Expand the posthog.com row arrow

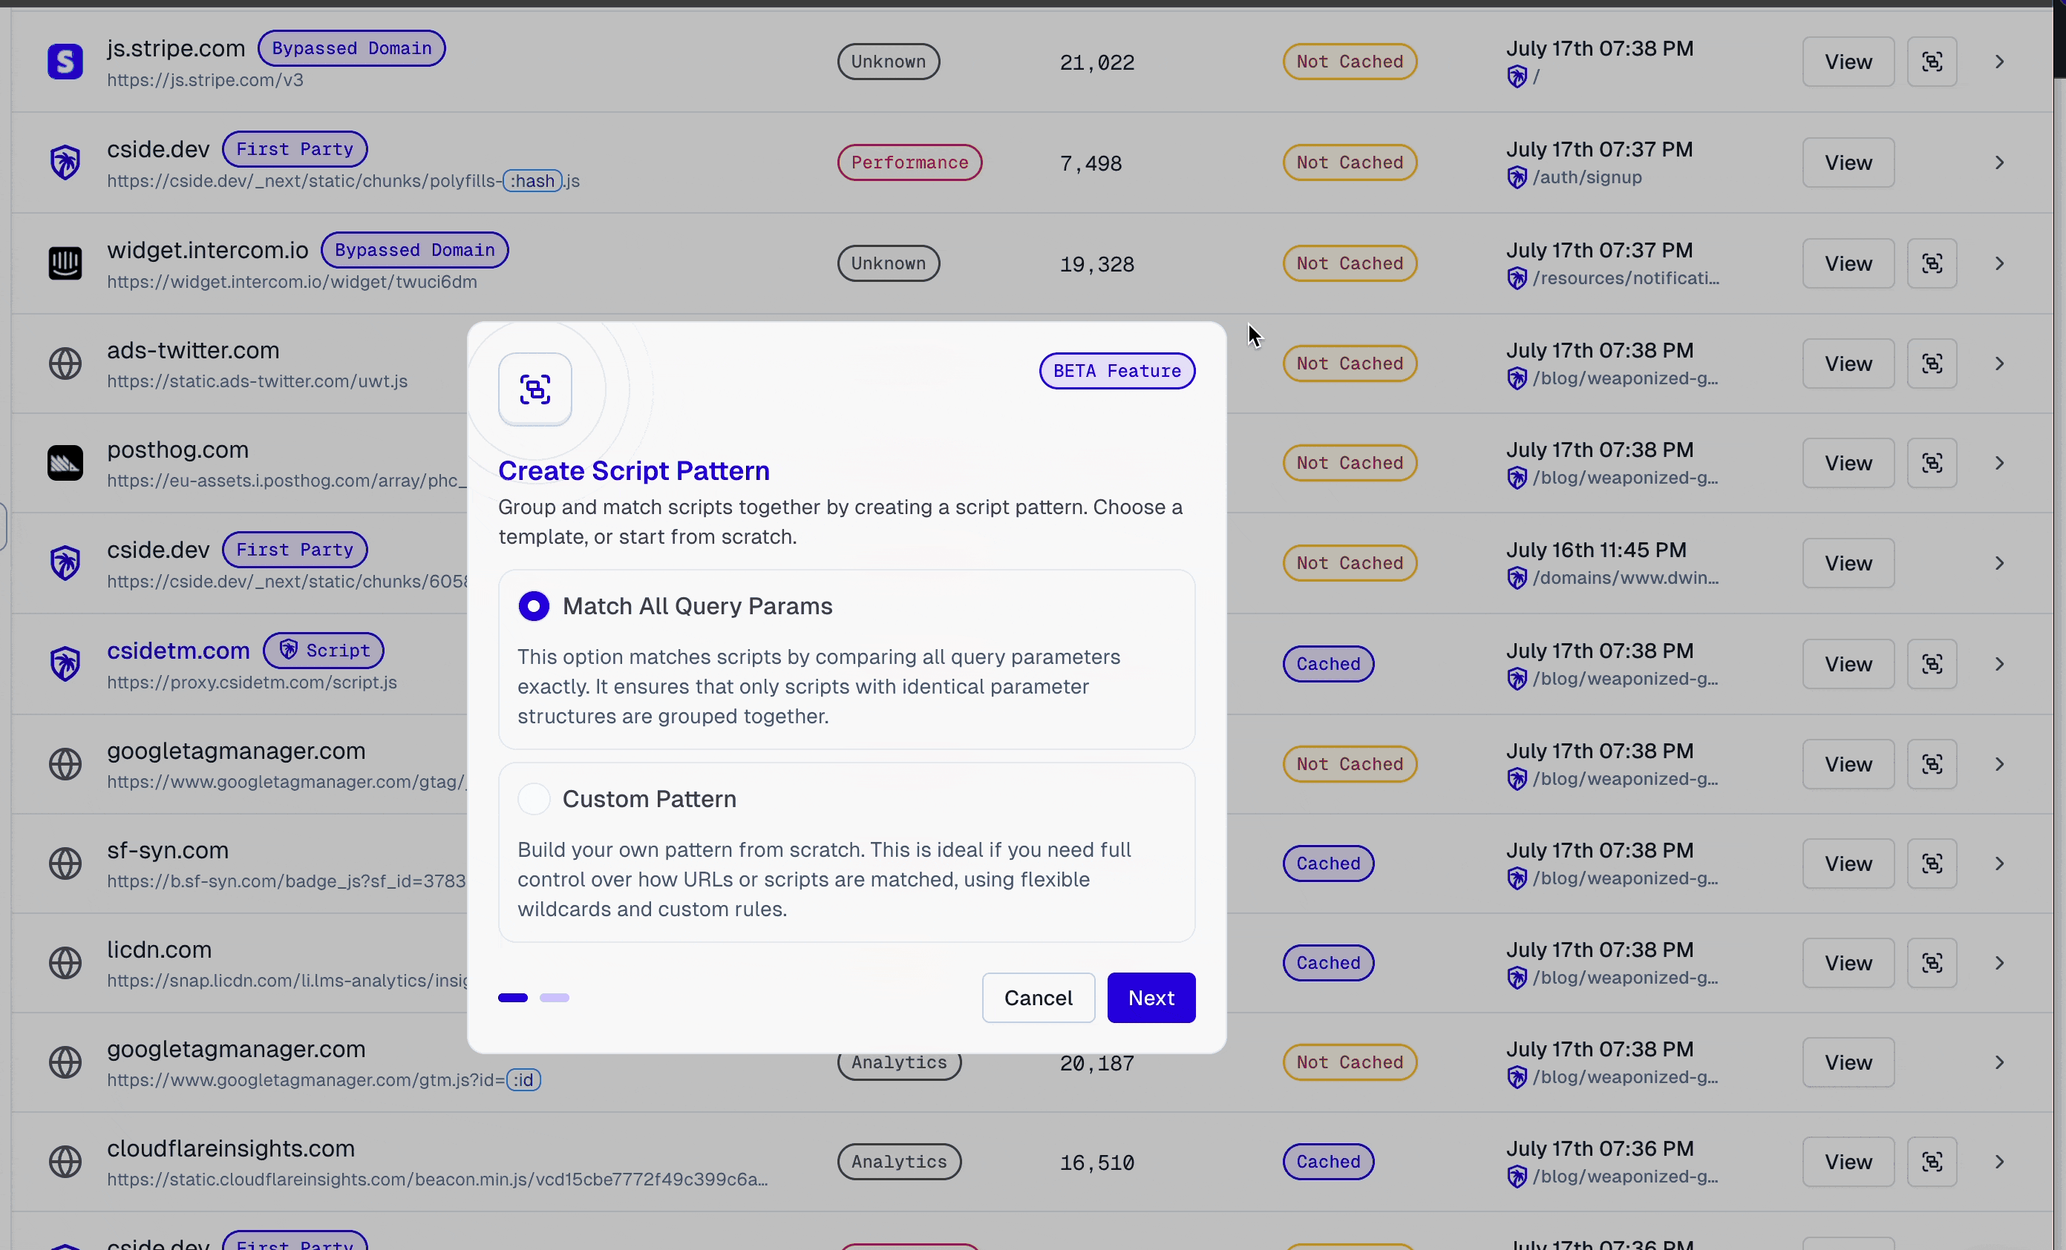click(1999, 464)
